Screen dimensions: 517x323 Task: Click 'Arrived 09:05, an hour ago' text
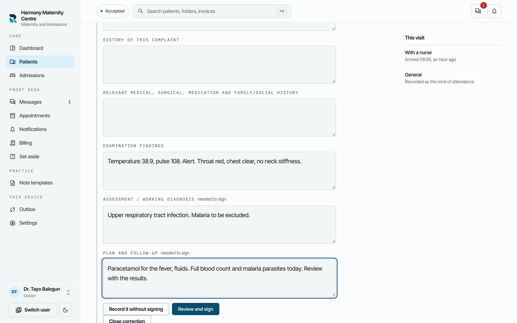[430, 60]
